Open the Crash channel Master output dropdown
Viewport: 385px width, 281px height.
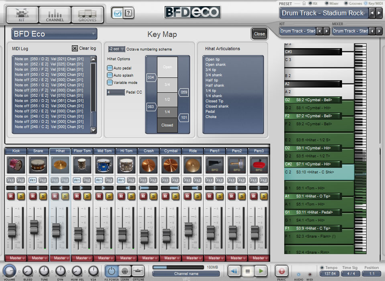149,258
